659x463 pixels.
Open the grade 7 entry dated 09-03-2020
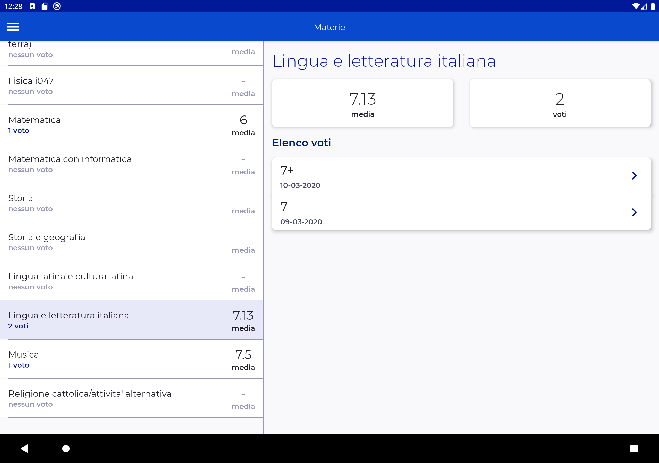click(x=461, y=212)
